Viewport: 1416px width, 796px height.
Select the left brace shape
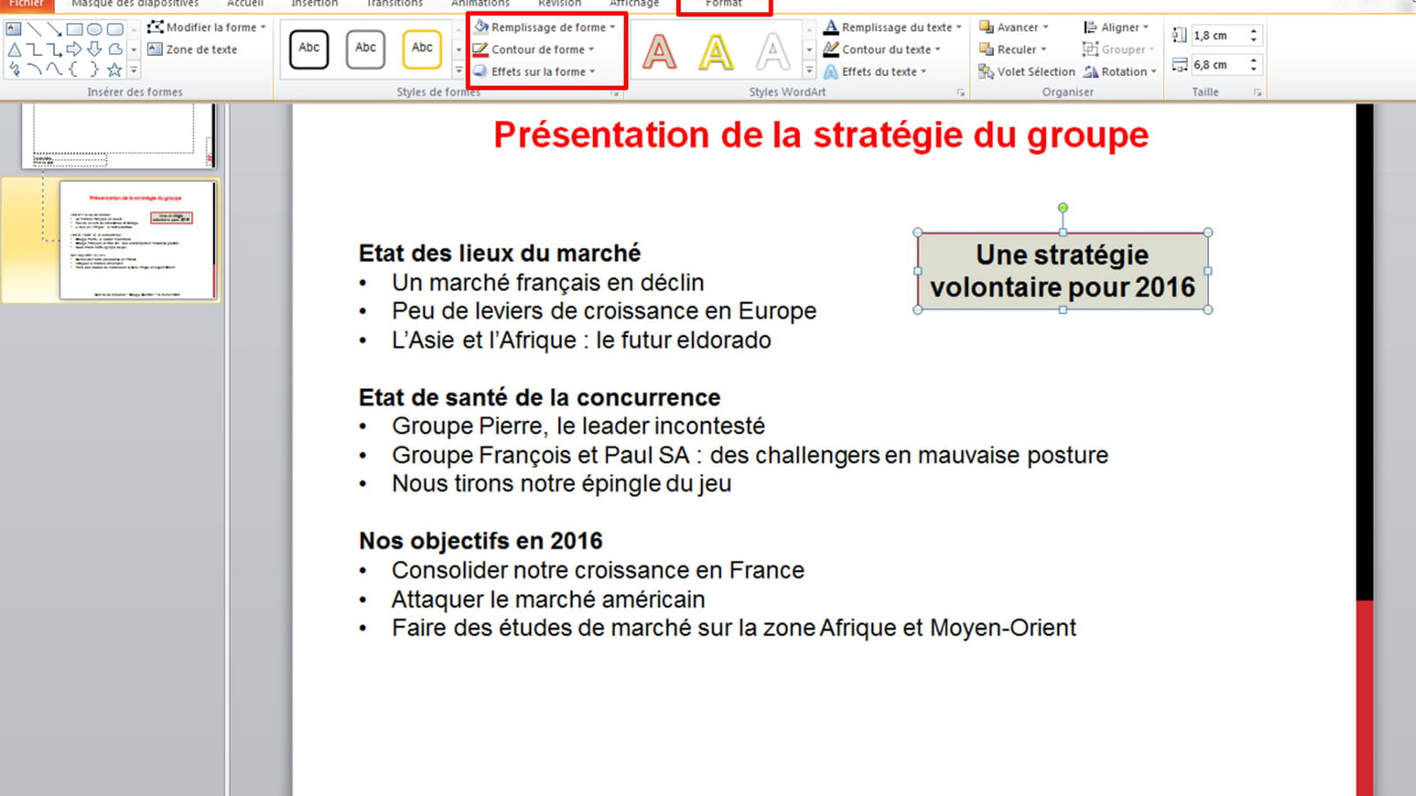coord(74,70)
